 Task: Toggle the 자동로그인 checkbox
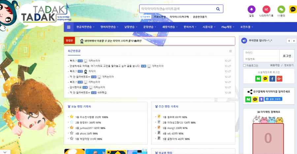pyautogui.click(x=244, y=65)
